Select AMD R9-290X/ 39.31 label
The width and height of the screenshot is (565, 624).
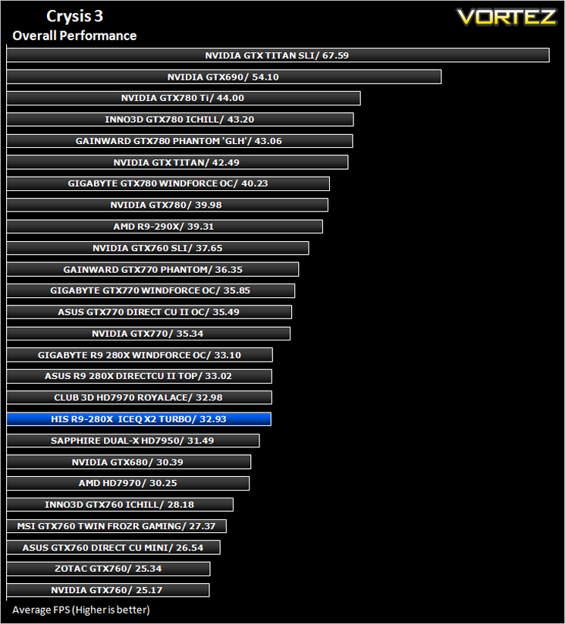click(164, 227)
